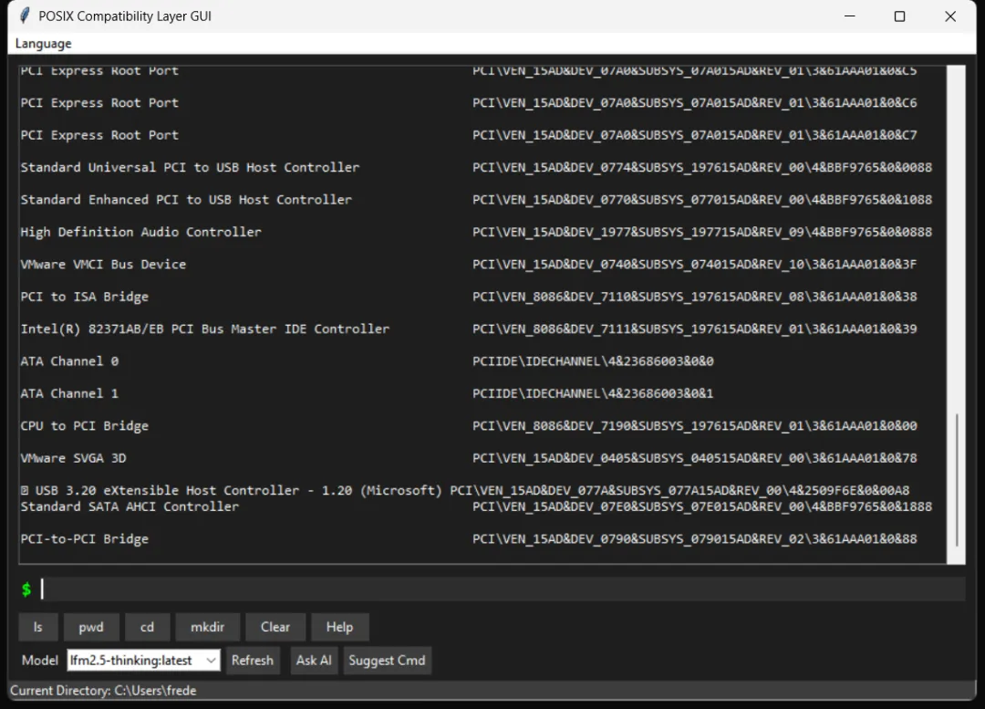Image resolution: width=985 pixels, height=709 pixels.
Task: Click the terminal output vertical scrollbar thumb
Action: click(957, 480)
